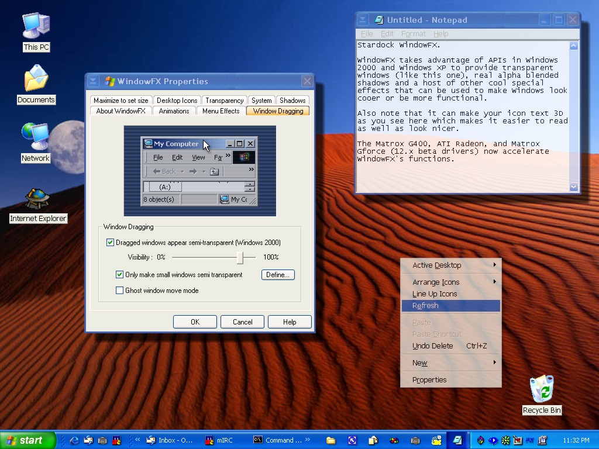Toggle dragged windows appear semi-transparent checkbox

point(111,243)
